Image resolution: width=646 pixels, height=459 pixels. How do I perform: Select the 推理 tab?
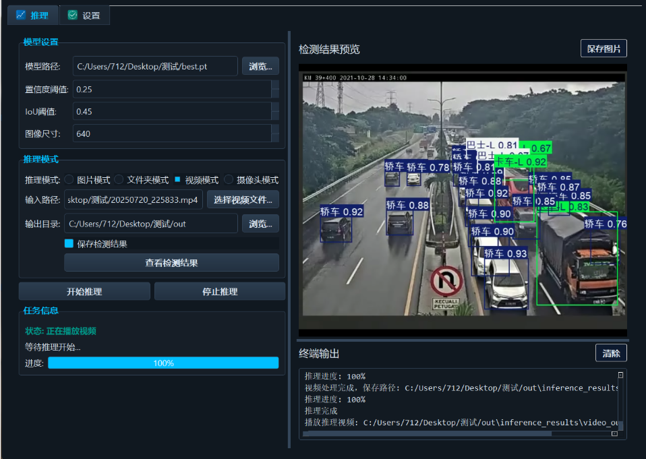32,14
